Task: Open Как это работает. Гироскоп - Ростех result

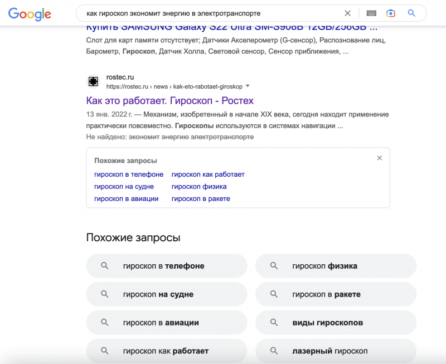Action: pyautogui.click(x=169, y=101)
